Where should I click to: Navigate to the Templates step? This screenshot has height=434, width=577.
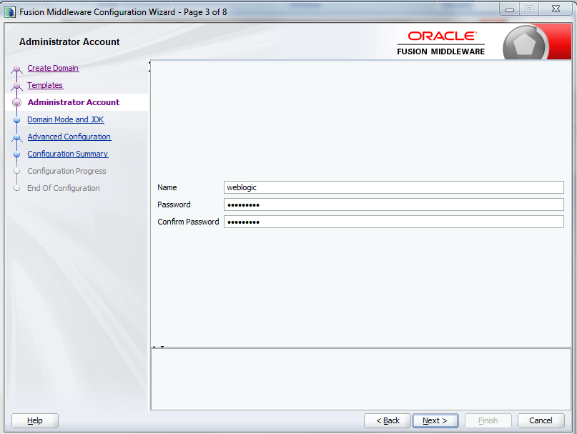[x=45, y=85]
